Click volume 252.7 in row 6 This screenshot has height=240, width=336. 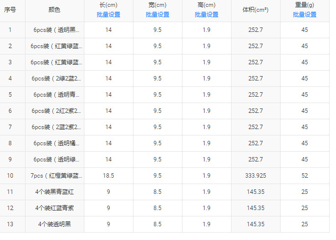click(x=256, y=111)
